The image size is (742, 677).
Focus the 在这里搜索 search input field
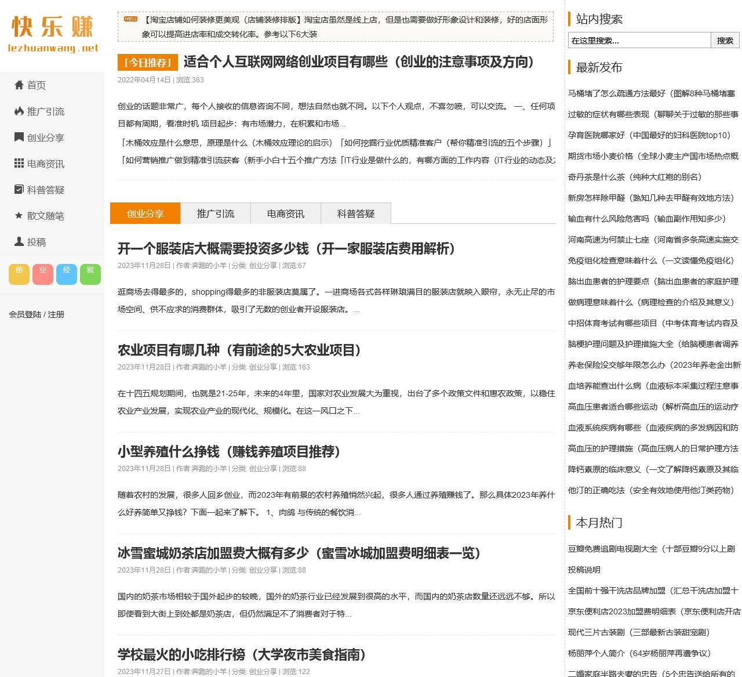pos(639,40)
